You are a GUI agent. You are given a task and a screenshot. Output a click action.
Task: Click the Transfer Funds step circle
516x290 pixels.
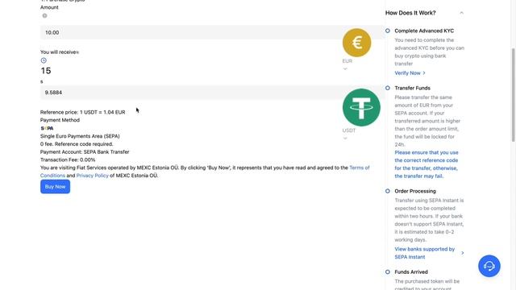388,88
